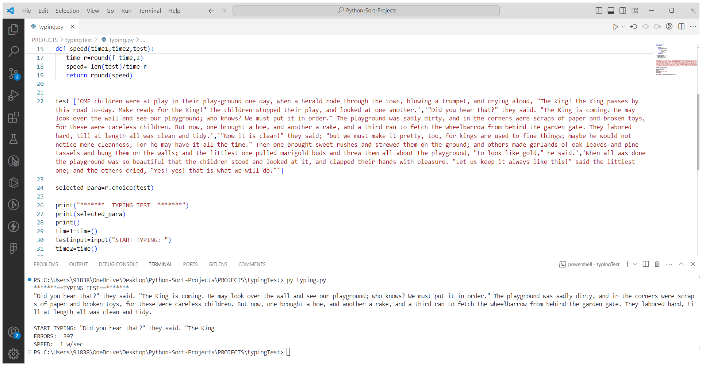The width and height of the screenshot is (702, 366).
Task: Delete the terminal using trash icon
Action: 657,264
